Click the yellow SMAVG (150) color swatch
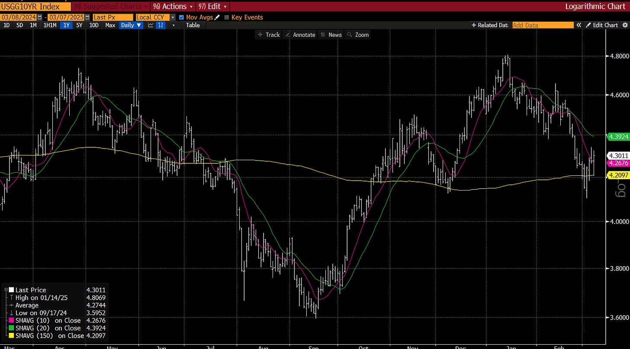 11,335
